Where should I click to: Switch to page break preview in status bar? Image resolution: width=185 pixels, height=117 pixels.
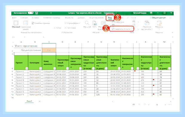[145, 104]
